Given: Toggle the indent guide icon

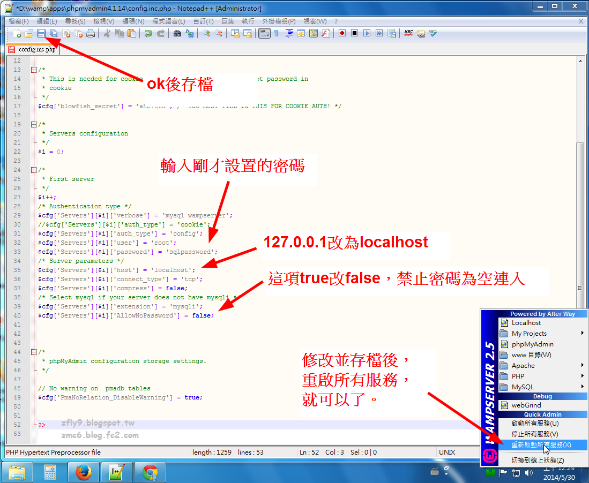Looking at the screenshot, I should tap(289, 33).
